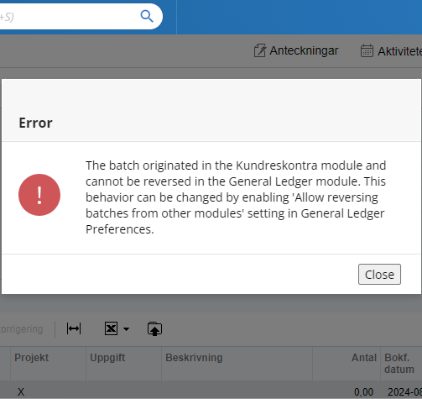This screenshot has height=399, width=422.
Task: Click the Excel export icon
Action: tap(111, 328)
